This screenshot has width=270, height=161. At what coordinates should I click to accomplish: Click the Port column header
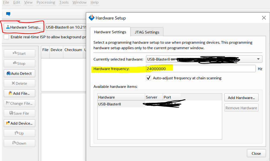coord(172,97)
